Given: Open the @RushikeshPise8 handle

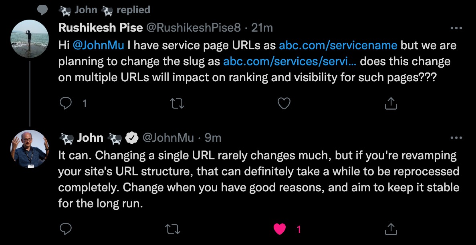Looking at the screenshot, I should pyautogui.click(x=194, y=28).
